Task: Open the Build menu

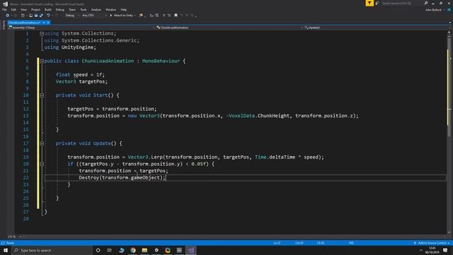Action: tap(48, 9)
